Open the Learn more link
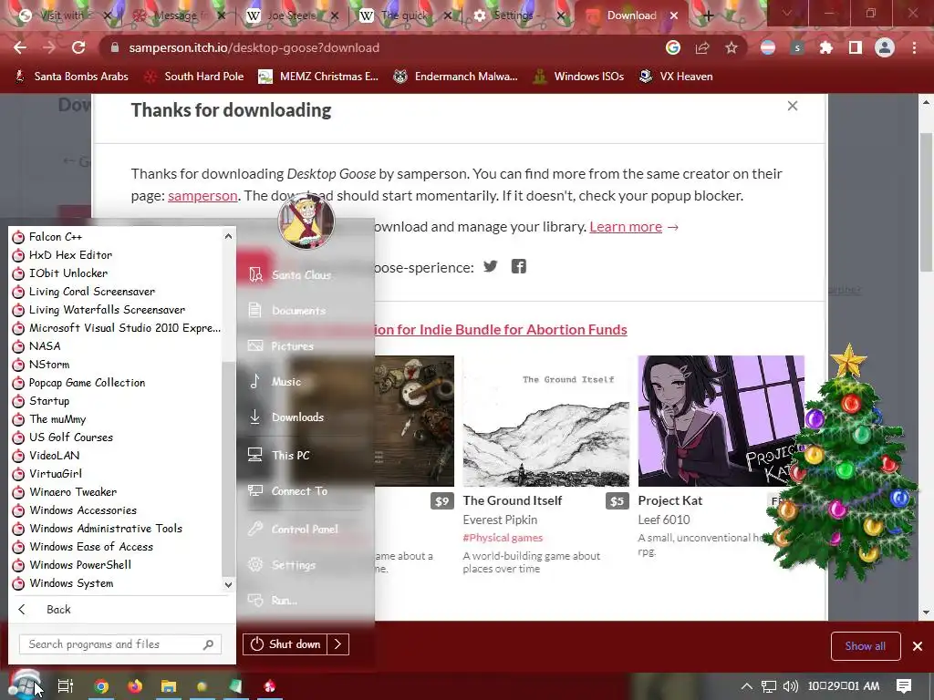Image resolution: width=934 pixels, height=700 pixels. (626, 227)
